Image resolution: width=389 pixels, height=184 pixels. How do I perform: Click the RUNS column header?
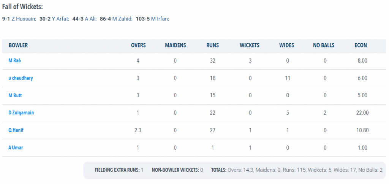pos(213,46)
